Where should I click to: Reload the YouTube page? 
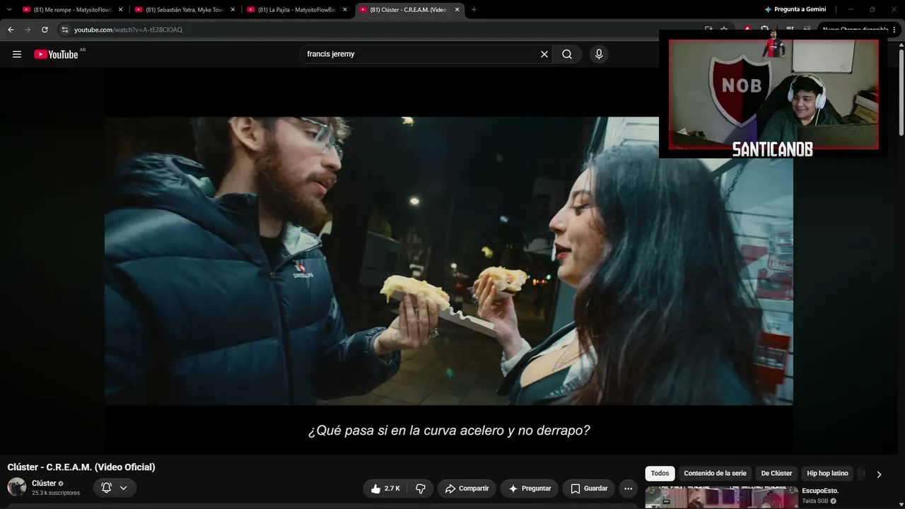pos(45,30)
